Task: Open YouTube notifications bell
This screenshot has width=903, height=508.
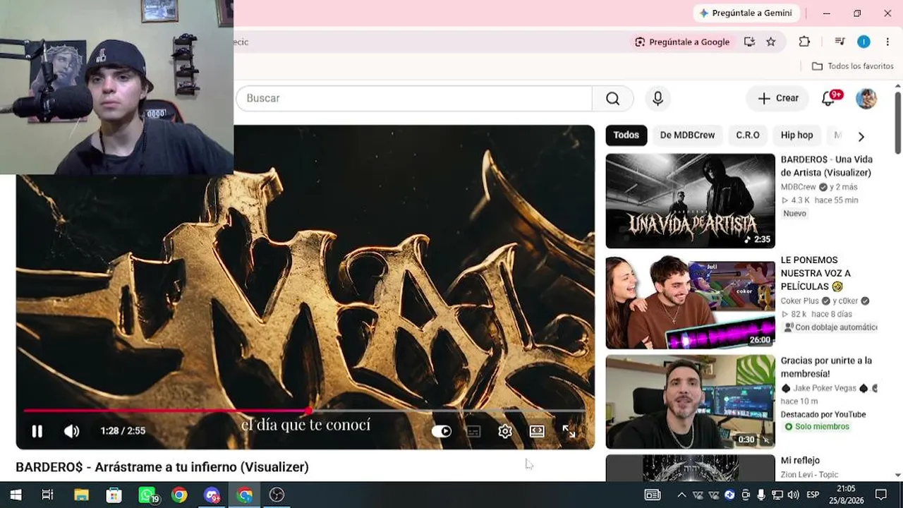Action: (829, 98)
